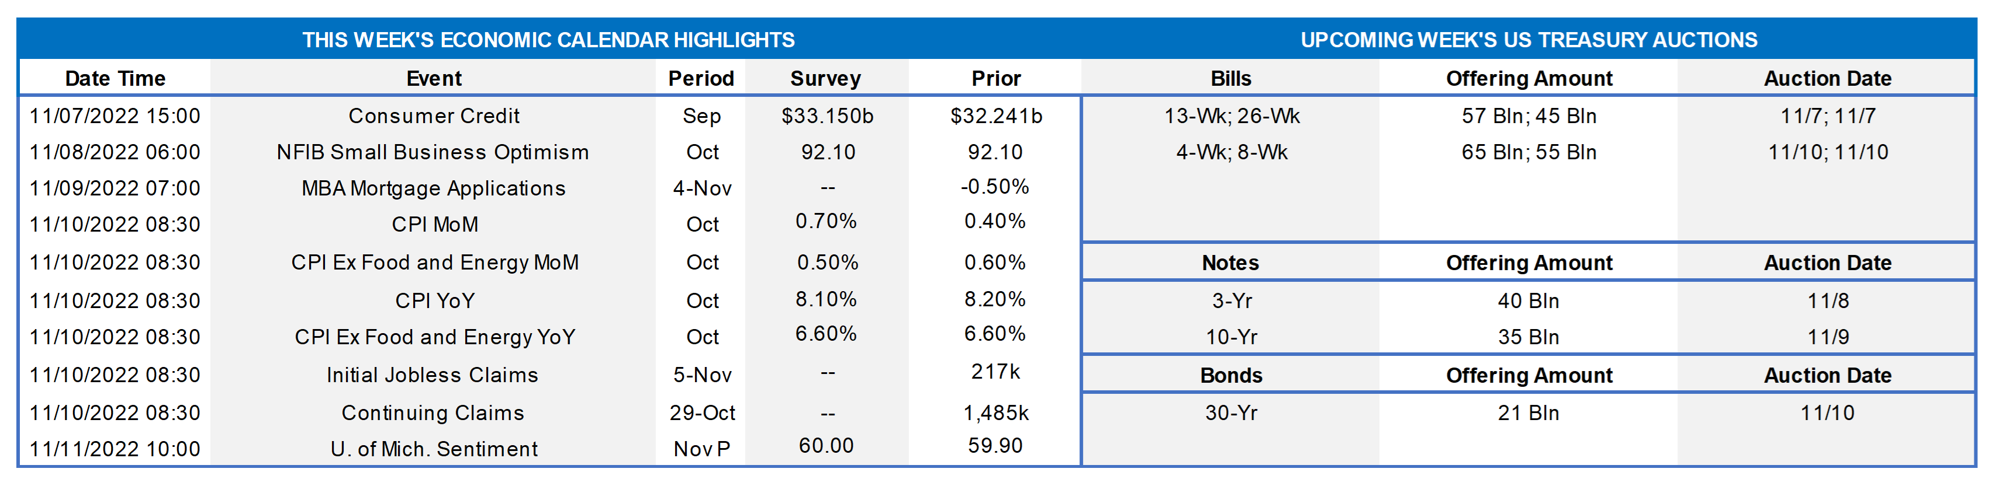Click the NFIB Small Business Optimism row

point(433,152)
